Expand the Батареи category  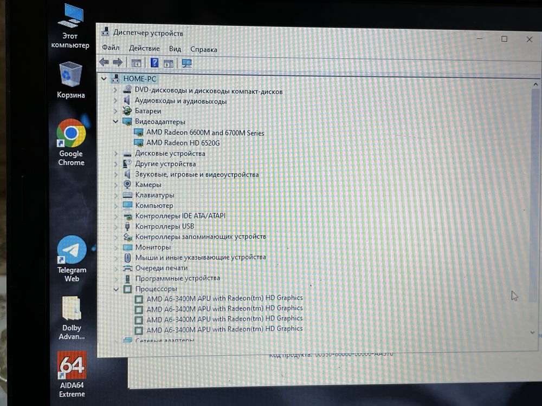(115, 111)
